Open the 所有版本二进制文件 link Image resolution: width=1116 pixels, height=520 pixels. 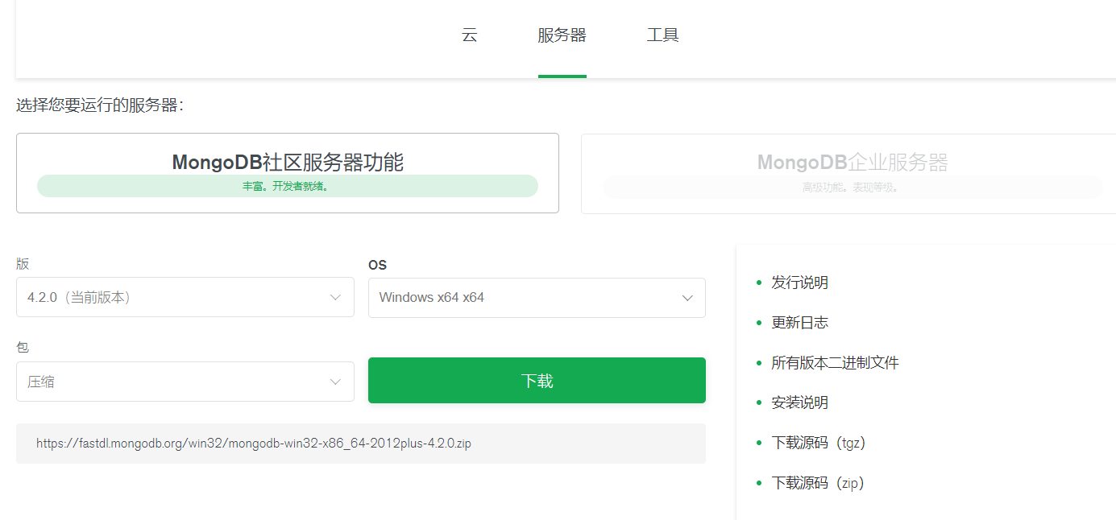tap(835, 363)
